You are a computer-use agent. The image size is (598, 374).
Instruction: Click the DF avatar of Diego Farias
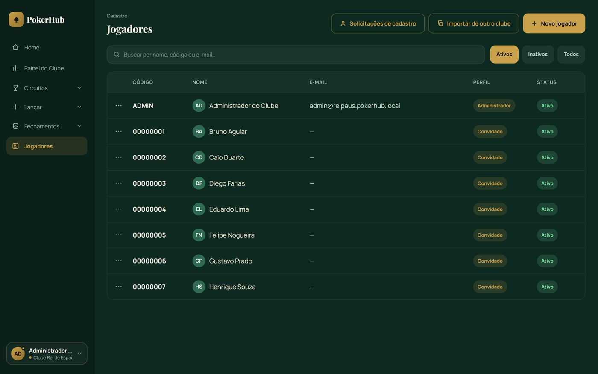(199, 183)
